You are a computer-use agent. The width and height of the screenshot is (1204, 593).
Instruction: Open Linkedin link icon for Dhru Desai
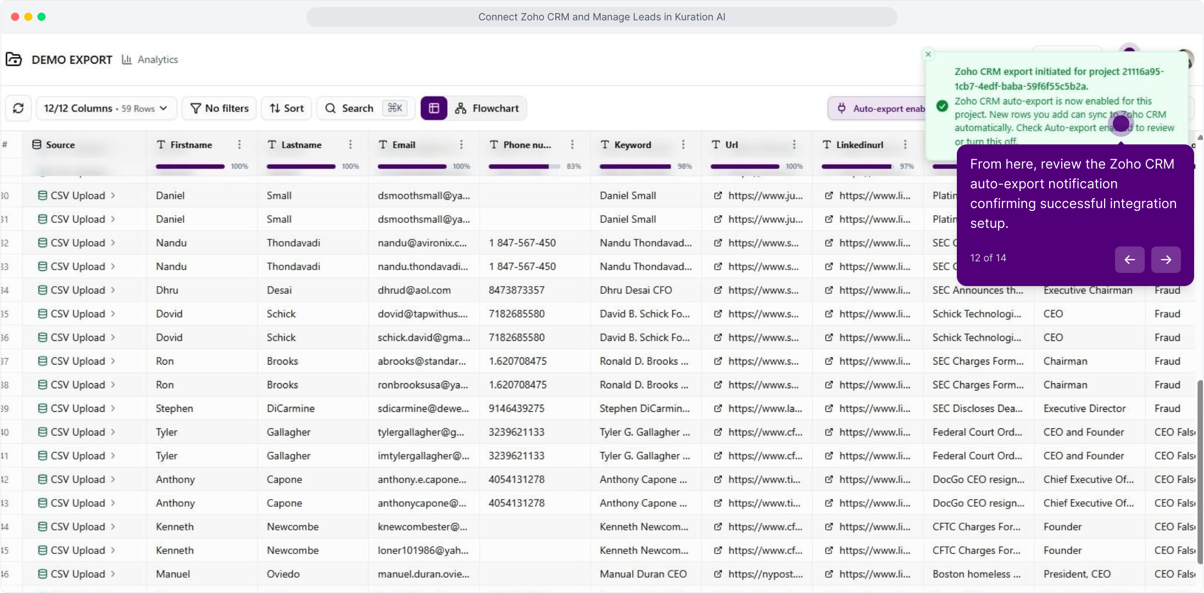pos(829,290)
